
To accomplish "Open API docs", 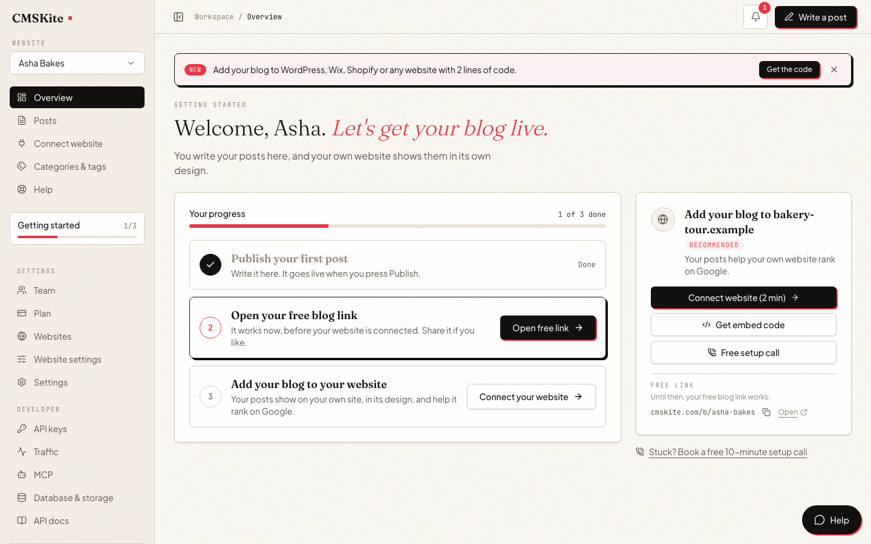I will (77, 520).
